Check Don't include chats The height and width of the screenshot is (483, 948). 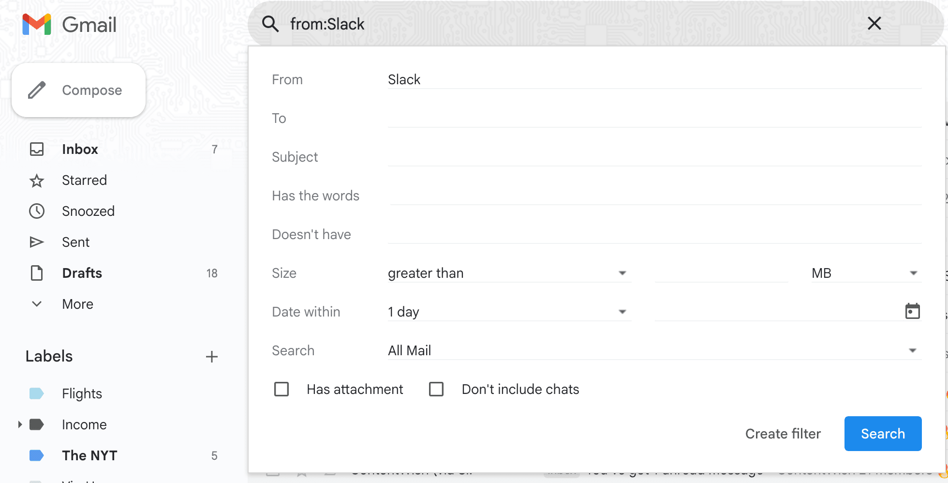click(437, 389)
